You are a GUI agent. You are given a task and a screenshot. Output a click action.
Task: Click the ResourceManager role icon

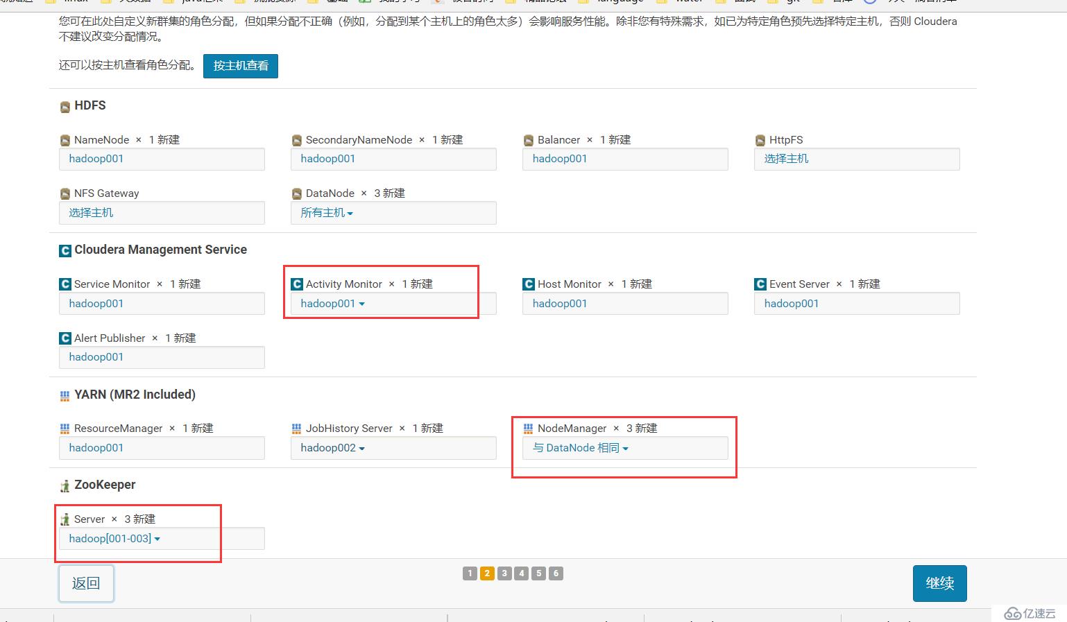pos(65,429)
